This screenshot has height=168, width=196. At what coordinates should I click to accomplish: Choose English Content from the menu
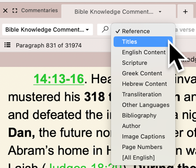(x=143, y=52)
